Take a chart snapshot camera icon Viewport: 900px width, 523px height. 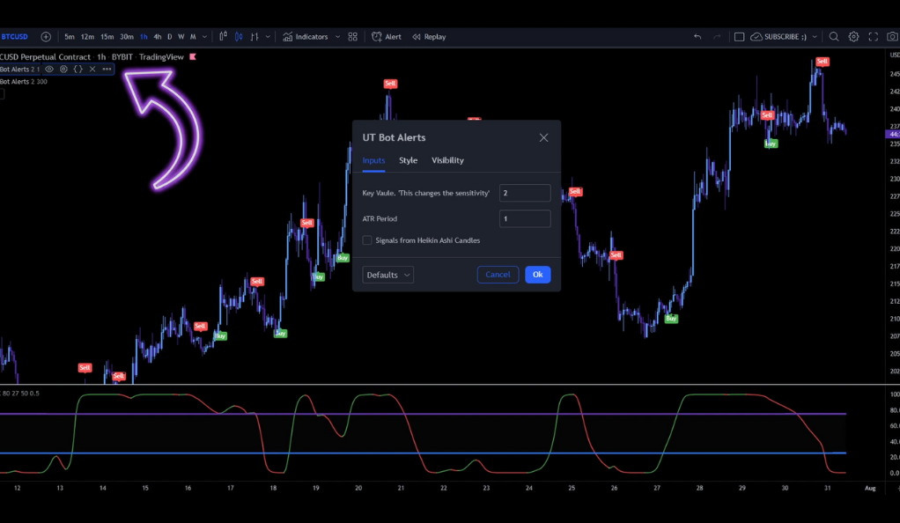click(893, 37)
